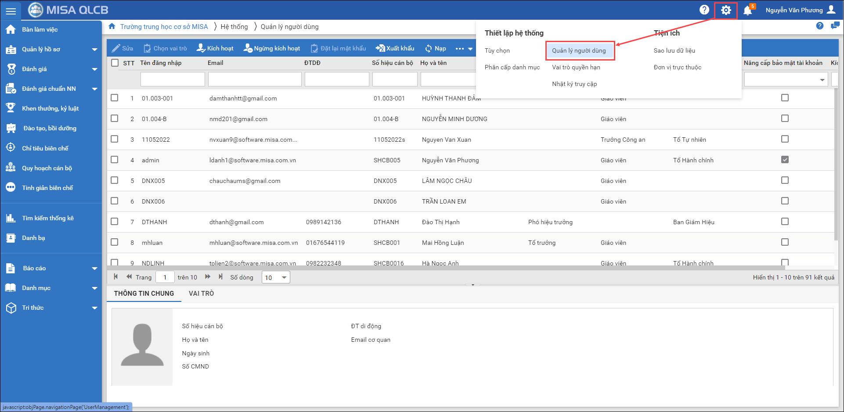The height and width of the screenshot is (412, 844).
Task: Jump to last page arrow
Action: 220,277
